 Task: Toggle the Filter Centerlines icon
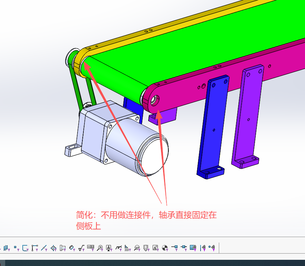tap(63, 248)
